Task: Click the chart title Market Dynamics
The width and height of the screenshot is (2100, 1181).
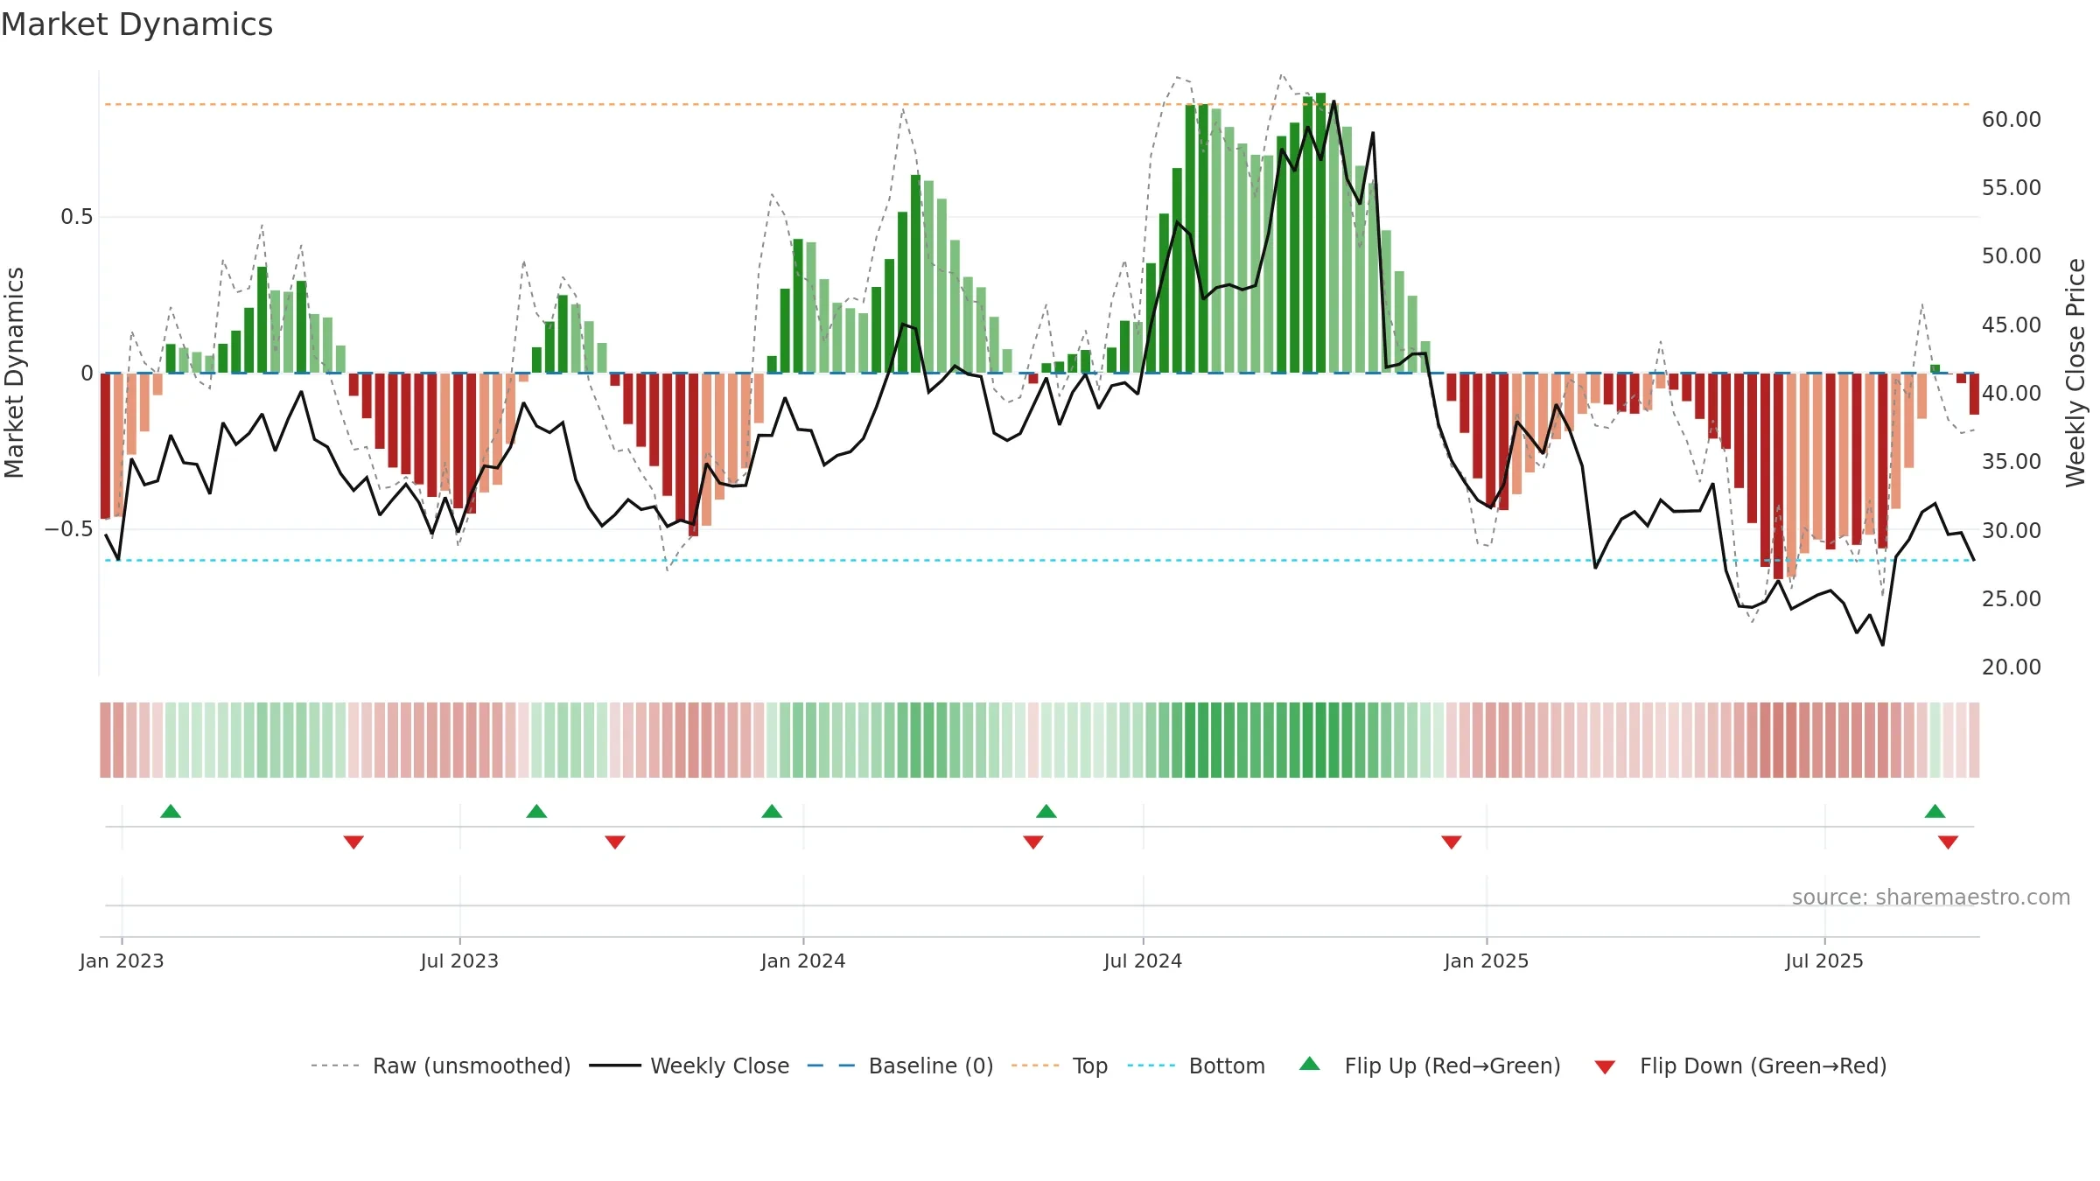Action: pos(136,24)
